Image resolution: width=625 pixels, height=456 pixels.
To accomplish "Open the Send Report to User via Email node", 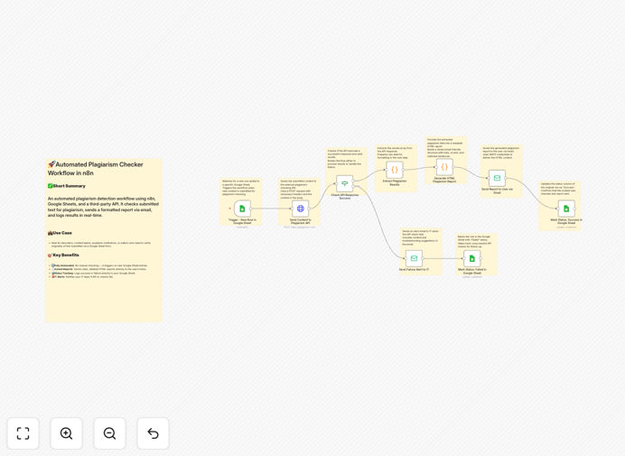I will click(497, 178).
